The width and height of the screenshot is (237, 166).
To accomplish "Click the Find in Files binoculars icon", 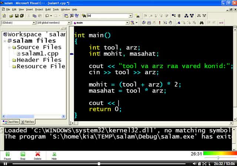I will click(x=84, y=16).
